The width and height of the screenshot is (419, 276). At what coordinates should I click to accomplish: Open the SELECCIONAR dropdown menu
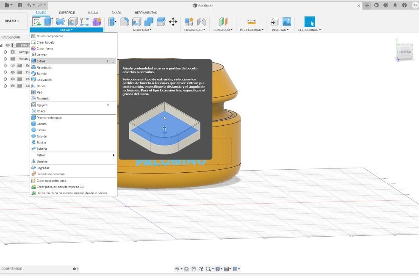click(x=309, y=30)
